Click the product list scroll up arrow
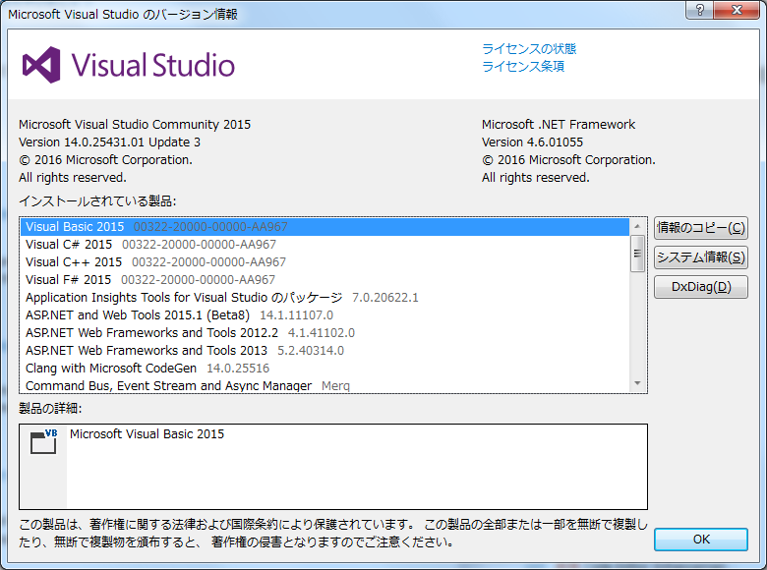This screenshot has width=767, height=570. 637,226
